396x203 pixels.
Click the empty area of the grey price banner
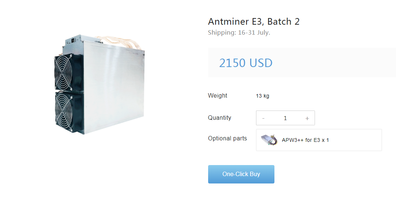point(333,63)
